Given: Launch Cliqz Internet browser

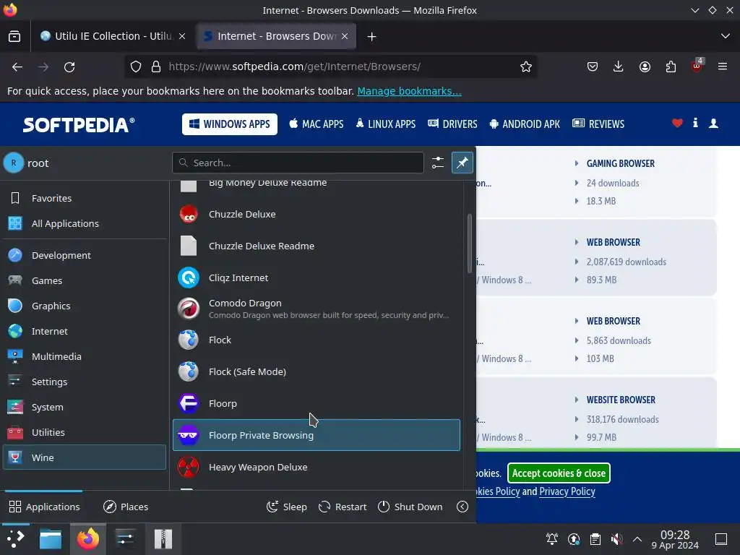Looking at the screenshot, I should (317, 277).
